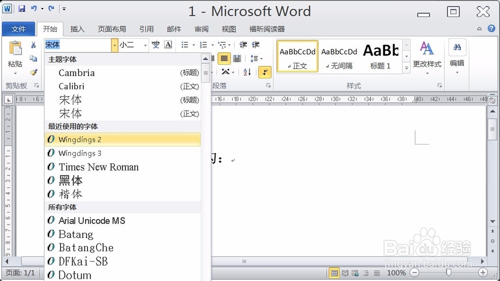
Task: Click the zoom out minus button
Action: [x=414, y=272]
